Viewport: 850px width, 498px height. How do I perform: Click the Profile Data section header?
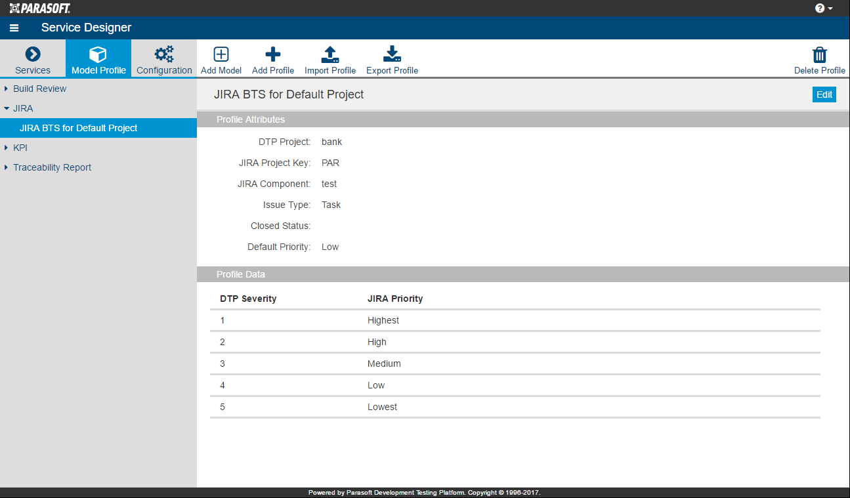pyautogui.click(x=523, y=274)
